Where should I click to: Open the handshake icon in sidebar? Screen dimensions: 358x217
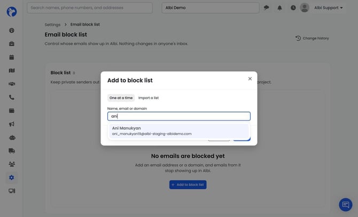pyautogui.click(x=12, y=84)
